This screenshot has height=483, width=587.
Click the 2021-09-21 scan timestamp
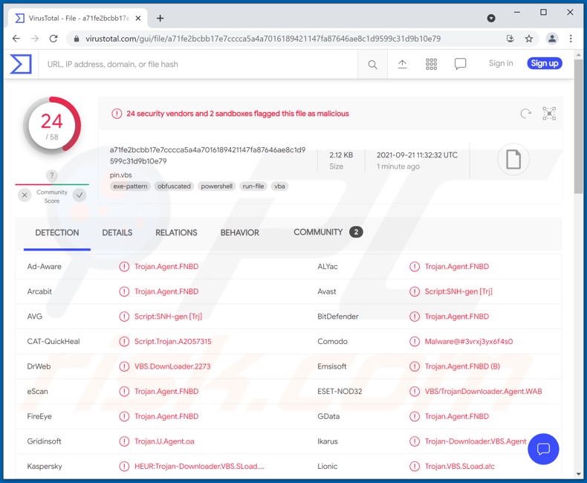417,155
